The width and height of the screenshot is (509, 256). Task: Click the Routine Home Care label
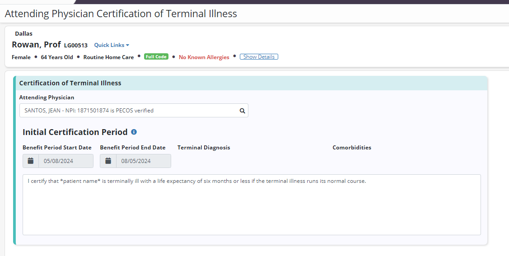tap(108, 57)
